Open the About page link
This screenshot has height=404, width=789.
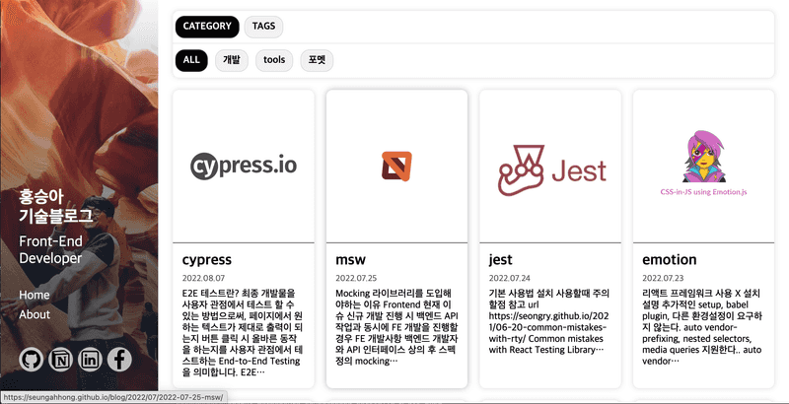pos(35,314)
